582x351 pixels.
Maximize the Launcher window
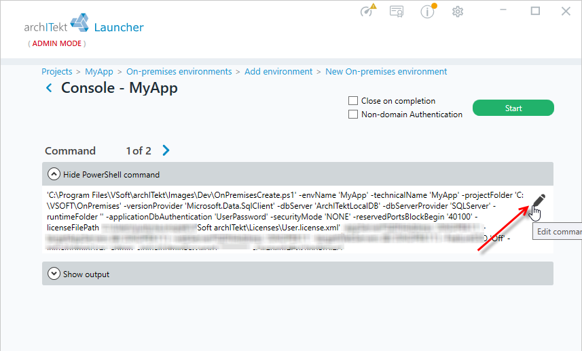tap(535, 11)
